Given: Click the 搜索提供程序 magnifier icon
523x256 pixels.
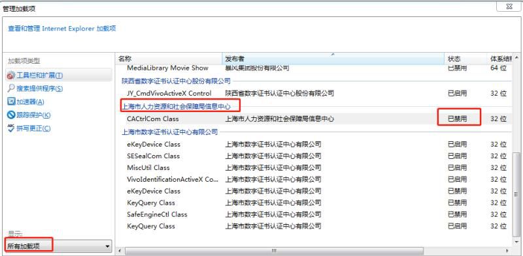Looking at the screenshot, I should [x=11, y=89].
